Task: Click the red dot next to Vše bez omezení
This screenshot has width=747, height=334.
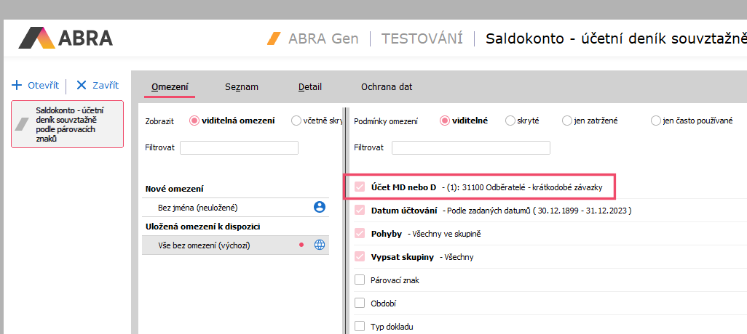Action: [x=301, y=245]
